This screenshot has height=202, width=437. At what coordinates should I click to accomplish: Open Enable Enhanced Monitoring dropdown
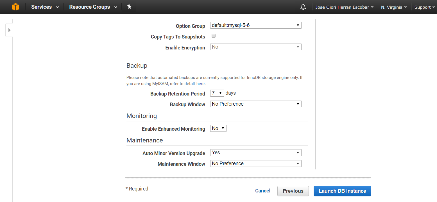218,128
